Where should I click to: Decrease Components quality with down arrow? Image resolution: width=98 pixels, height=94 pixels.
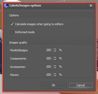point(55,59)
